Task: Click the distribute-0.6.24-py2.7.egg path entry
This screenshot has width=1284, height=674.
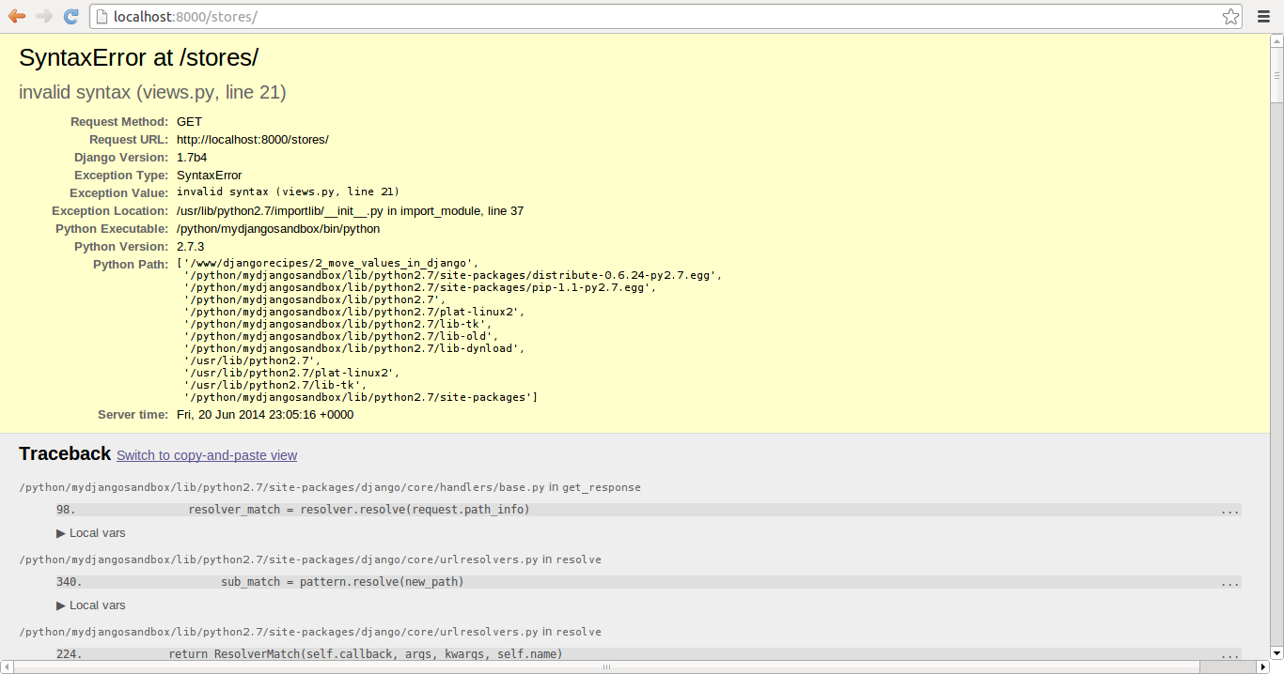Action: click(453, 275)
